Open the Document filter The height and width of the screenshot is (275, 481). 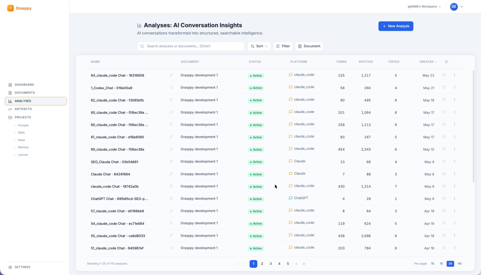click(309, 46)
